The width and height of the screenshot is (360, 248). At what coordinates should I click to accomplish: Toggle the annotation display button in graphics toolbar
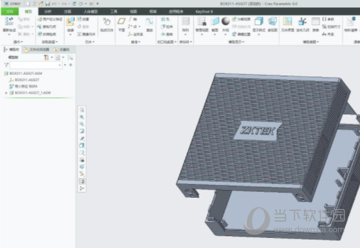[82, 181]
